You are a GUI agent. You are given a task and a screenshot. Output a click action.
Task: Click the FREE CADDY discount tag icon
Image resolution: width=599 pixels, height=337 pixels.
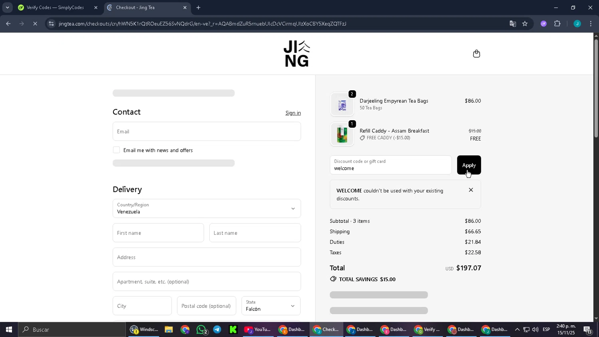point(362,138)
